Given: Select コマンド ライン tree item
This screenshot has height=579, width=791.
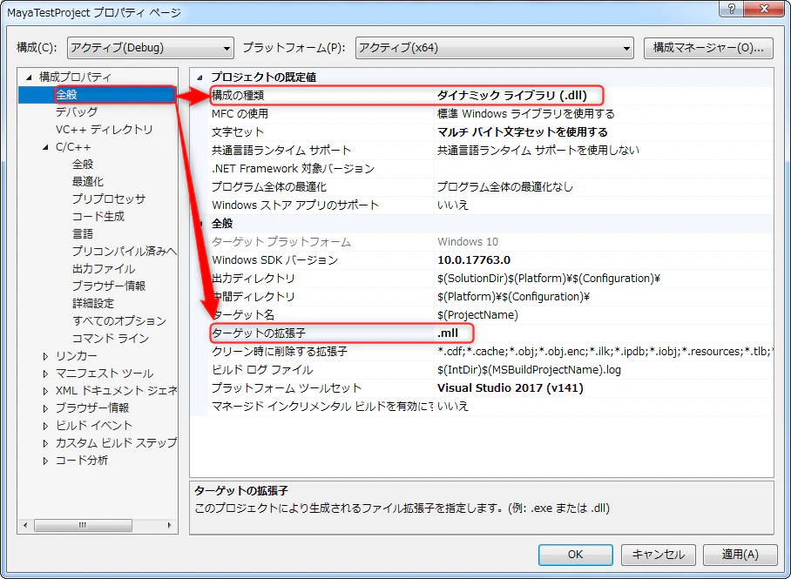Looking at the screenshot, I should click(111, 339).
